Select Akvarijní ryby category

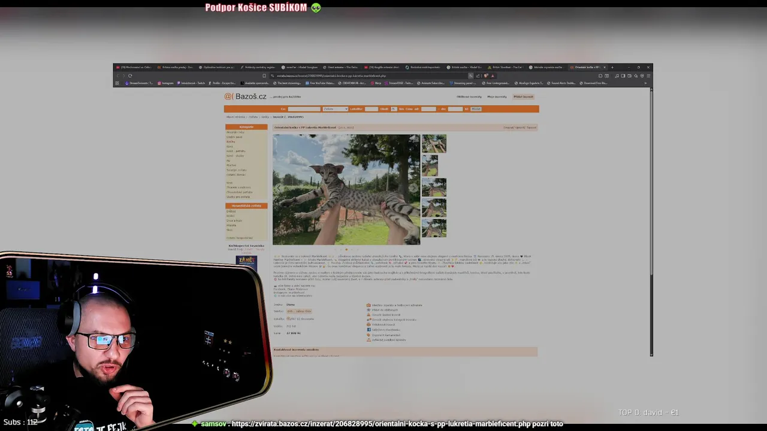click(x=235, y=132)
